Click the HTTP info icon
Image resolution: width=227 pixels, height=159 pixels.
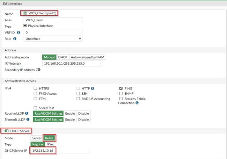click(93, 88)
